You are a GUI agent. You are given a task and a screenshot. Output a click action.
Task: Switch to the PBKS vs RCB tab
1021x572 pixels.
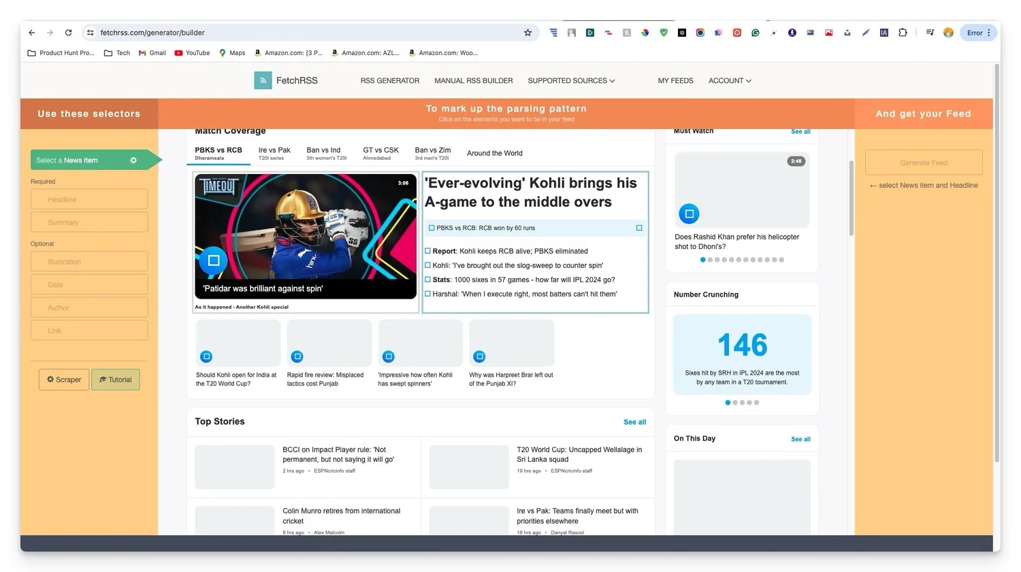pyautogui.click(x=218, y=153)
